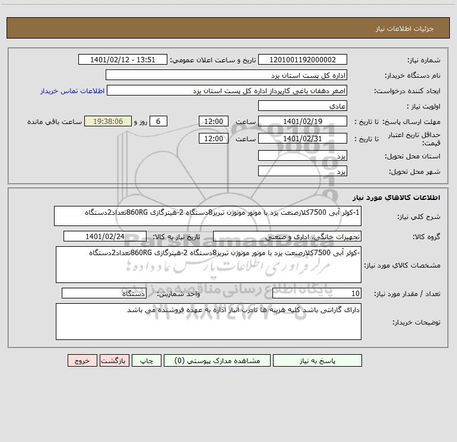Click the اولویت نیاز label
The height and width of the screenshot is (442, 457).
pos(424,106)
